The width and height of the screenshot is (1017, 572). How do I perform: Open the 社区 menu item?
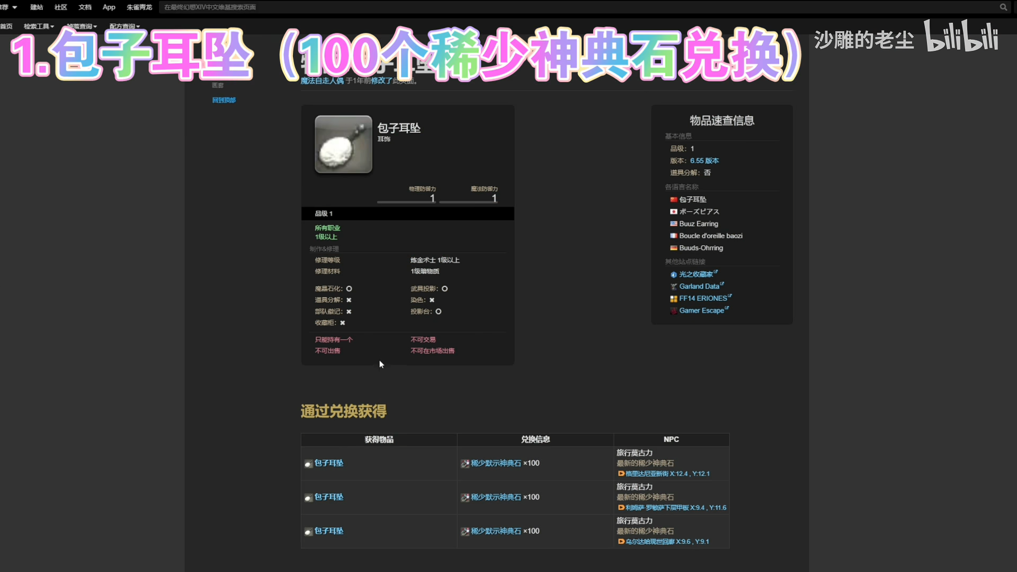point(60,7)
